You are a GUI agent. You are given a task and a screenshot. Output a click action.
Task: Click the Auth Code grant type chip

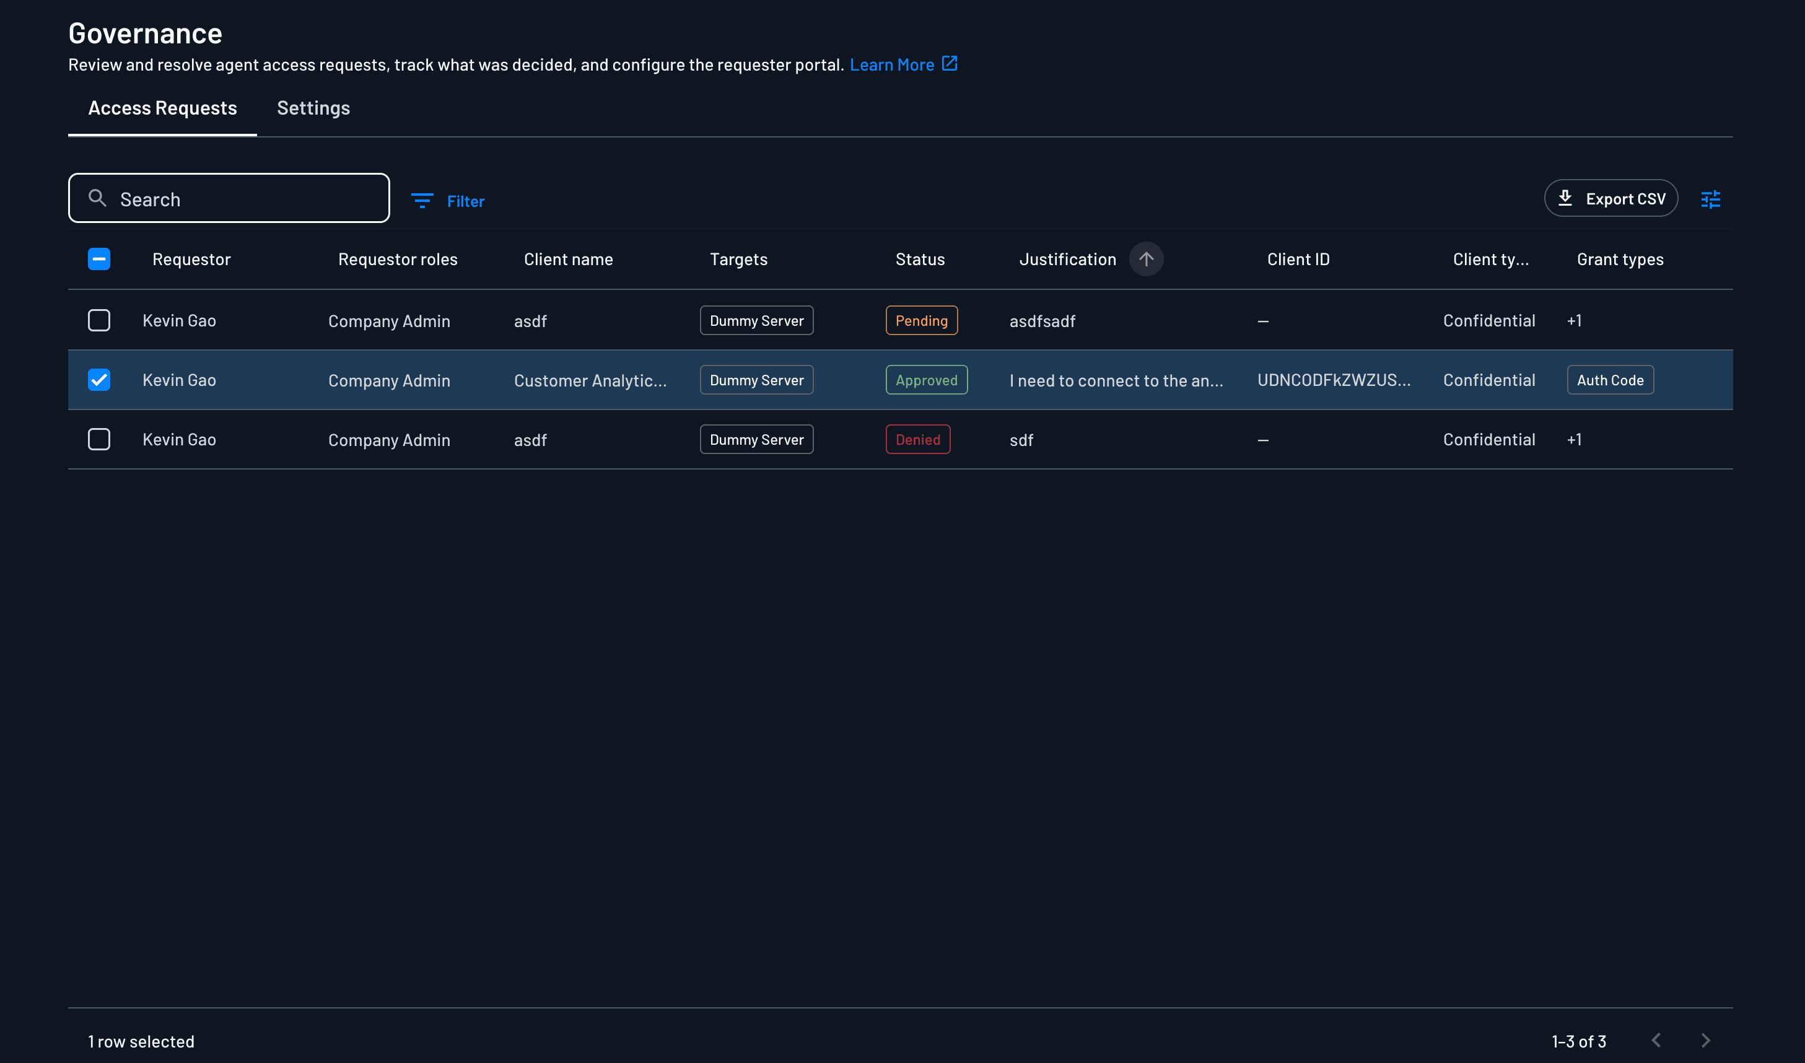coord(1610,380)
